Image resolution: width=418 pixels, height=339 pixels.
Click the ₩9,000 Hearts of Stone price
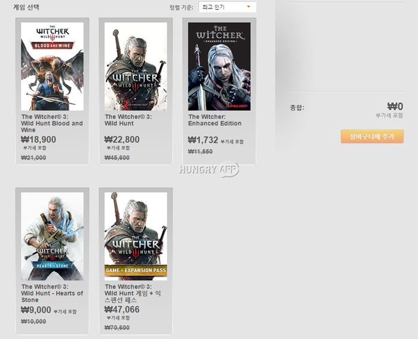click(x=36, y=310)
